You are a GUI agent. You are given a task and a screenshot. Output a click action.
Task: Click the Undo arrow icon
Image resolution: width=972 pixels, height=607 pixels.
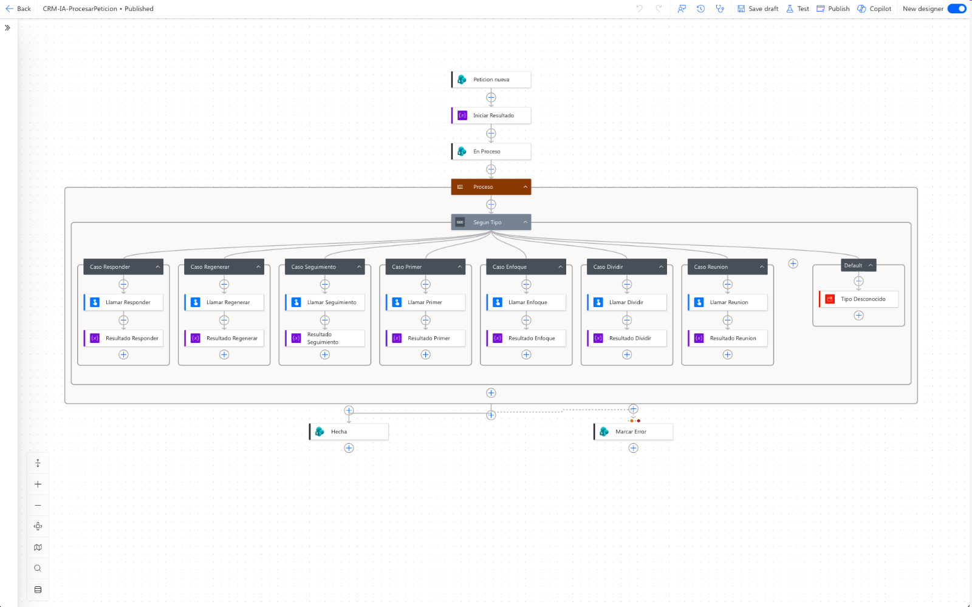(639, 8)
